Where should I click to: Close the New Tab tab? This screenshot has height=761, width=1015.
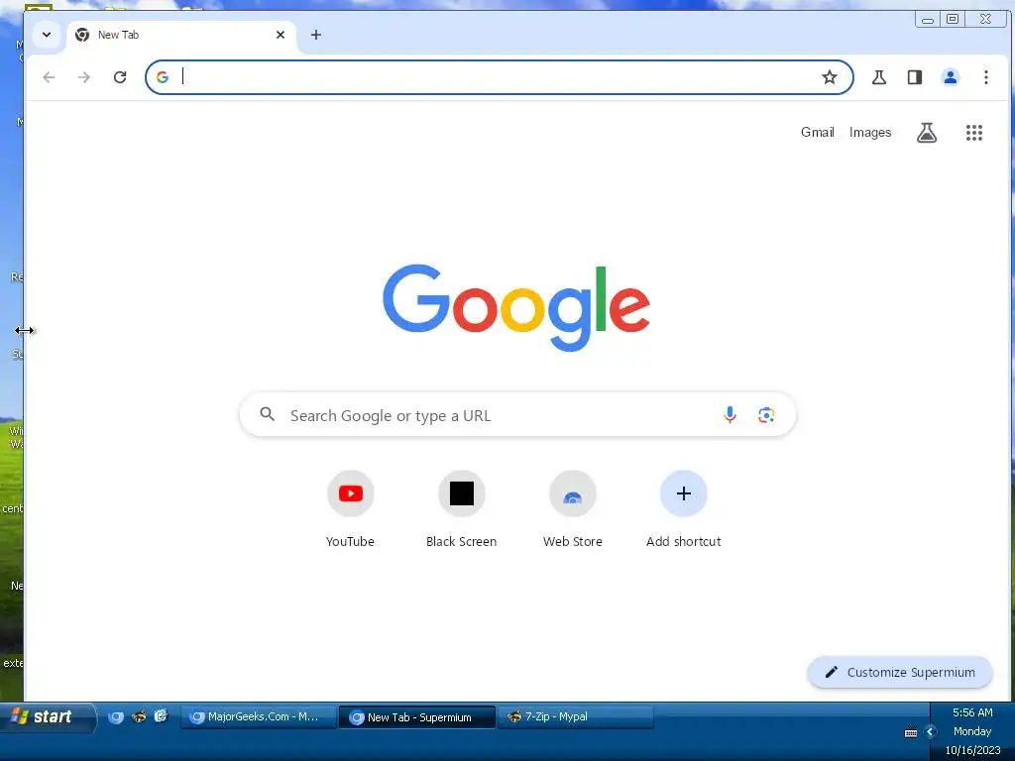pyautogui.click(x=281, y=35)
